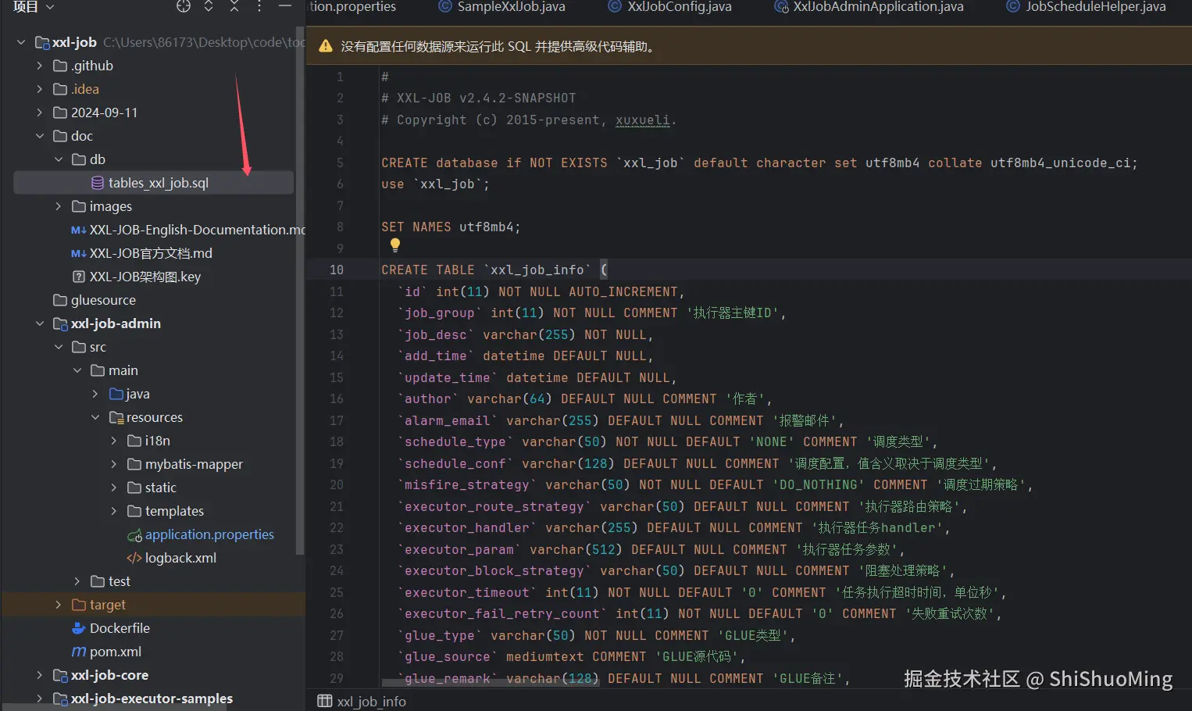The width and height of the screenshot is (1192, 711).
Task: Select the templates folder
Action: tap(174, 511)
